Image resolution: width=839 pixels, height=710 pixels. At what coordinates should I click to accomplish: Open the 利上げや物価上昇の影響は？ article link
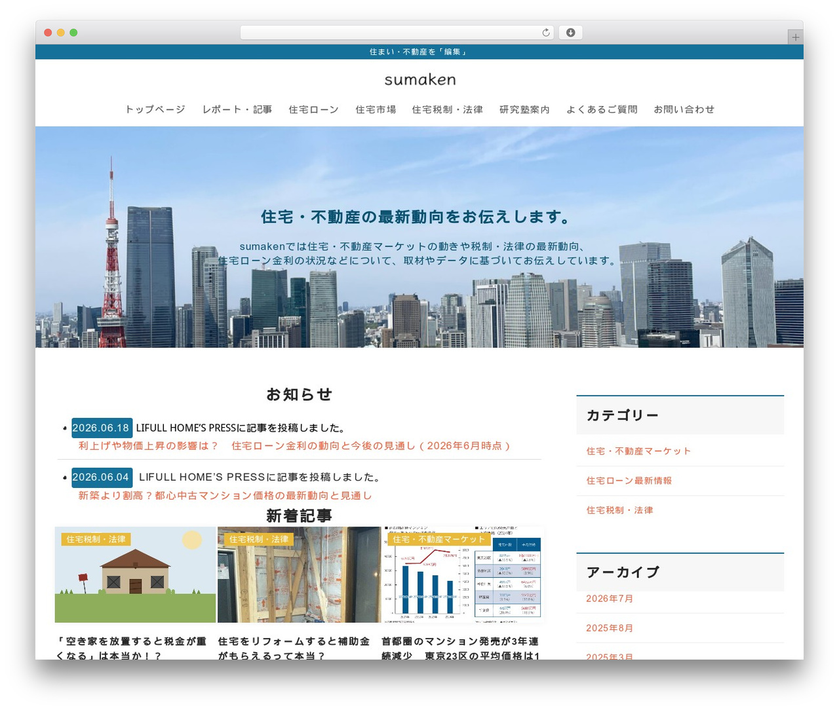pyautogui.click(x=294, y=446)
